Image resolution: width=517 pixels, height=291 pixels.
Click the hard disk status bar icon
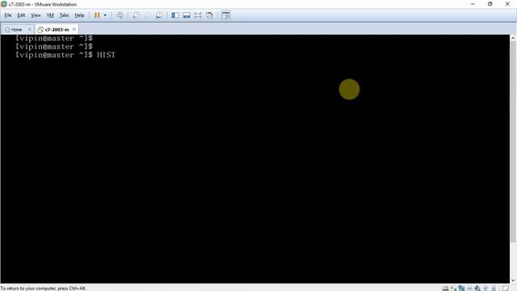pos(445,288)
